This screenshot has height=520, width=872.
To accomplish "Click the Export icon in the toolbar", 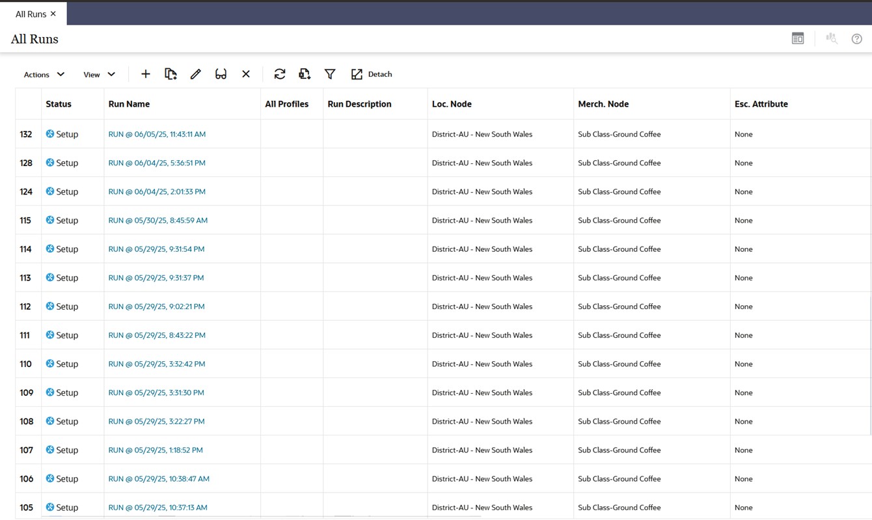I will tap(305, 74).
